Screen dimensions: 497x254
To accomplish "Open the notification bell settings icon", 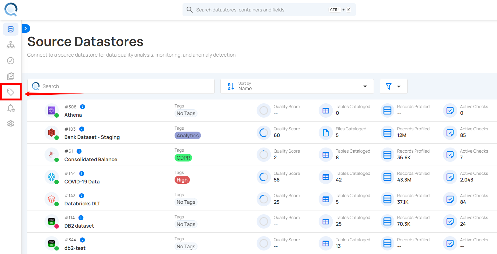I will (x=10, y=108).
